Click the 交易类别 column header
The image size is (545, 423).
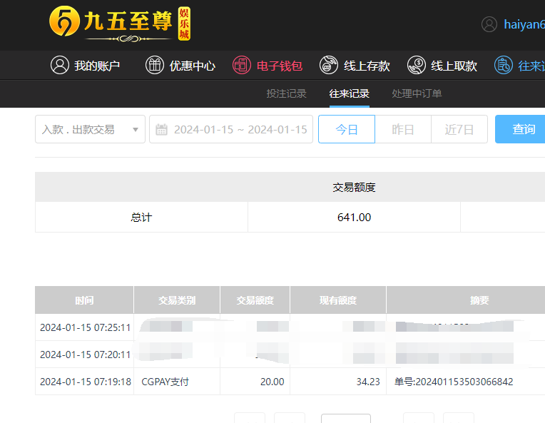coord(177,300)
